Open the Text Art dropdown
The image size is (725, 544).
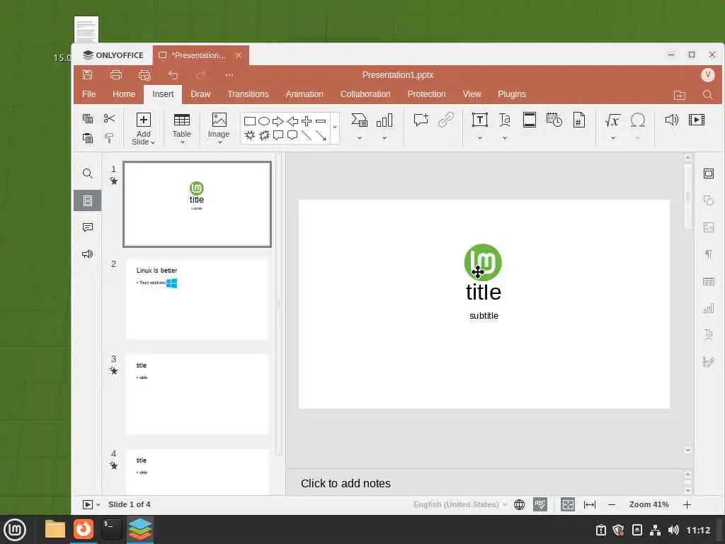[504, 138]
